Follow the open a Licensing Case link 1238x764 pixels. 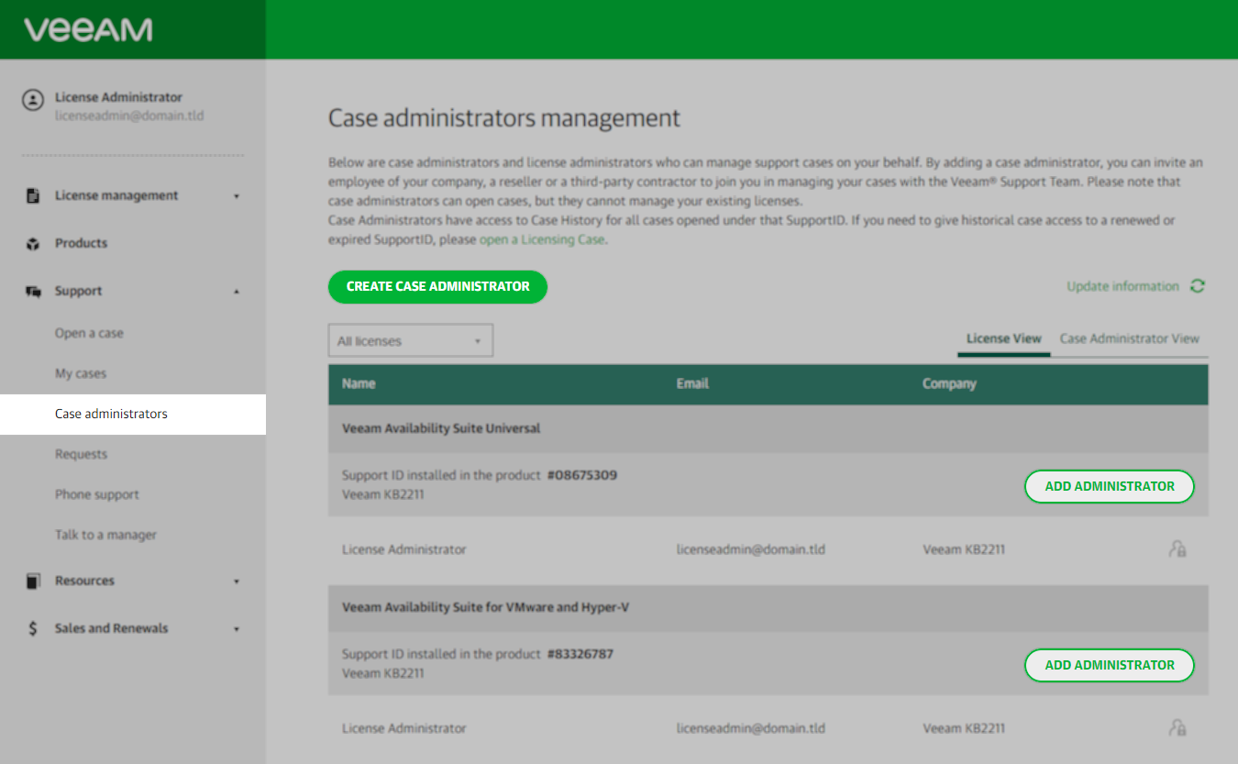click(542, 239)
